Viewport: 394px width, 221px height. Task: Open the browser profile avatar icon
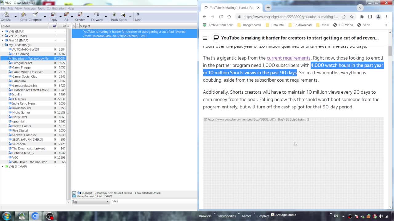click(378, 17)
